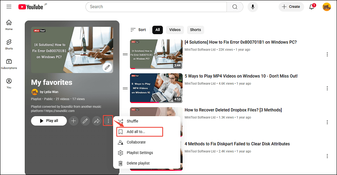Screen dimensions: 337x175
Task: Click the playlist description about Soundiiz
Action: pyautogui.click(x=66, y=109)
